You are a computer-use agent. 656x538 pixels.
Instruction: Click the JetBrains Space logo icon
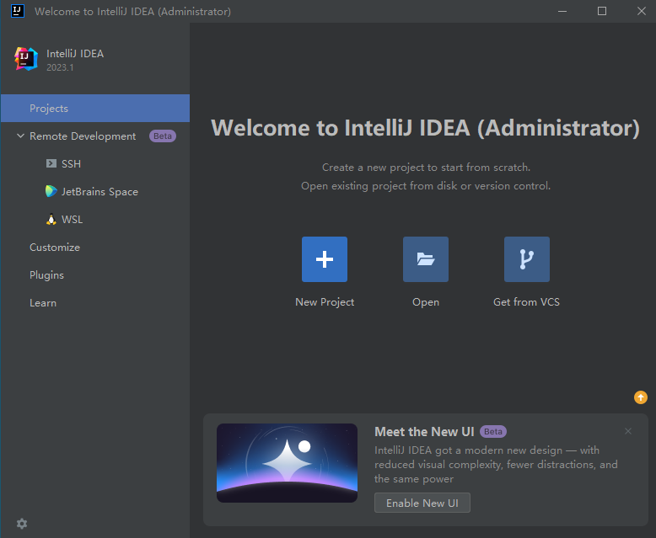51,191
